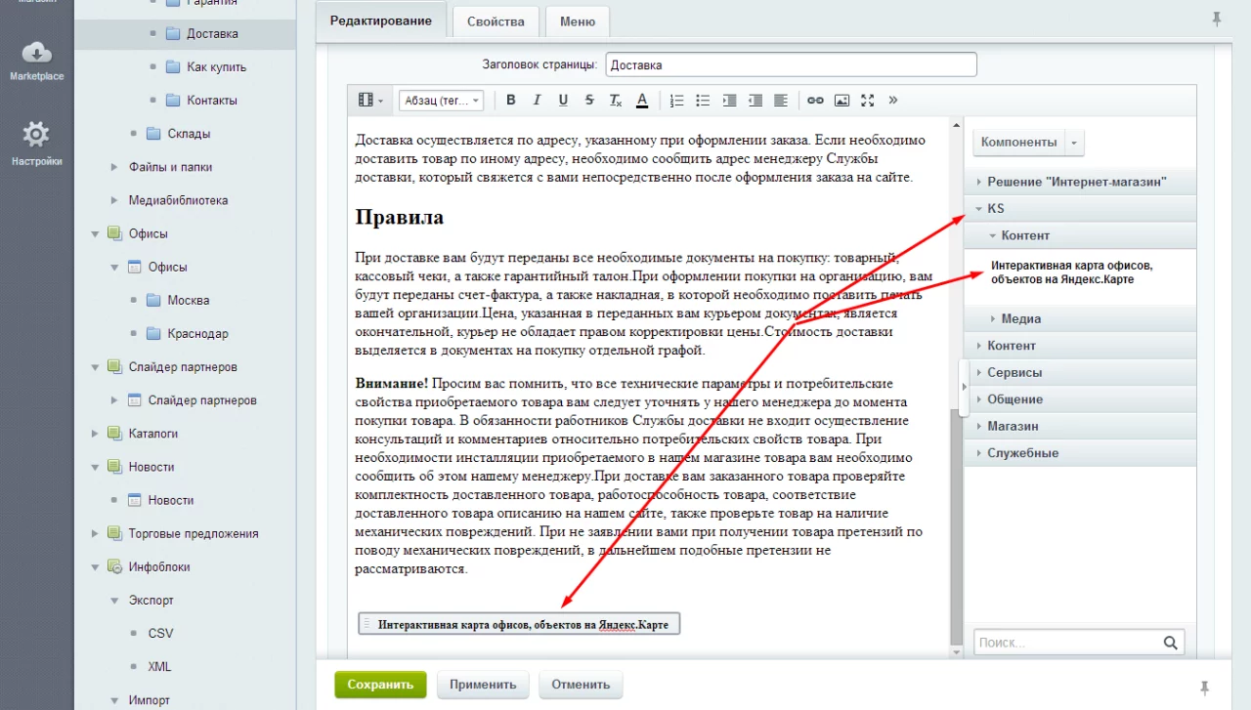Open the paragraph style dropdown
Screen dimensions: 1251x710
coord(442,101)
